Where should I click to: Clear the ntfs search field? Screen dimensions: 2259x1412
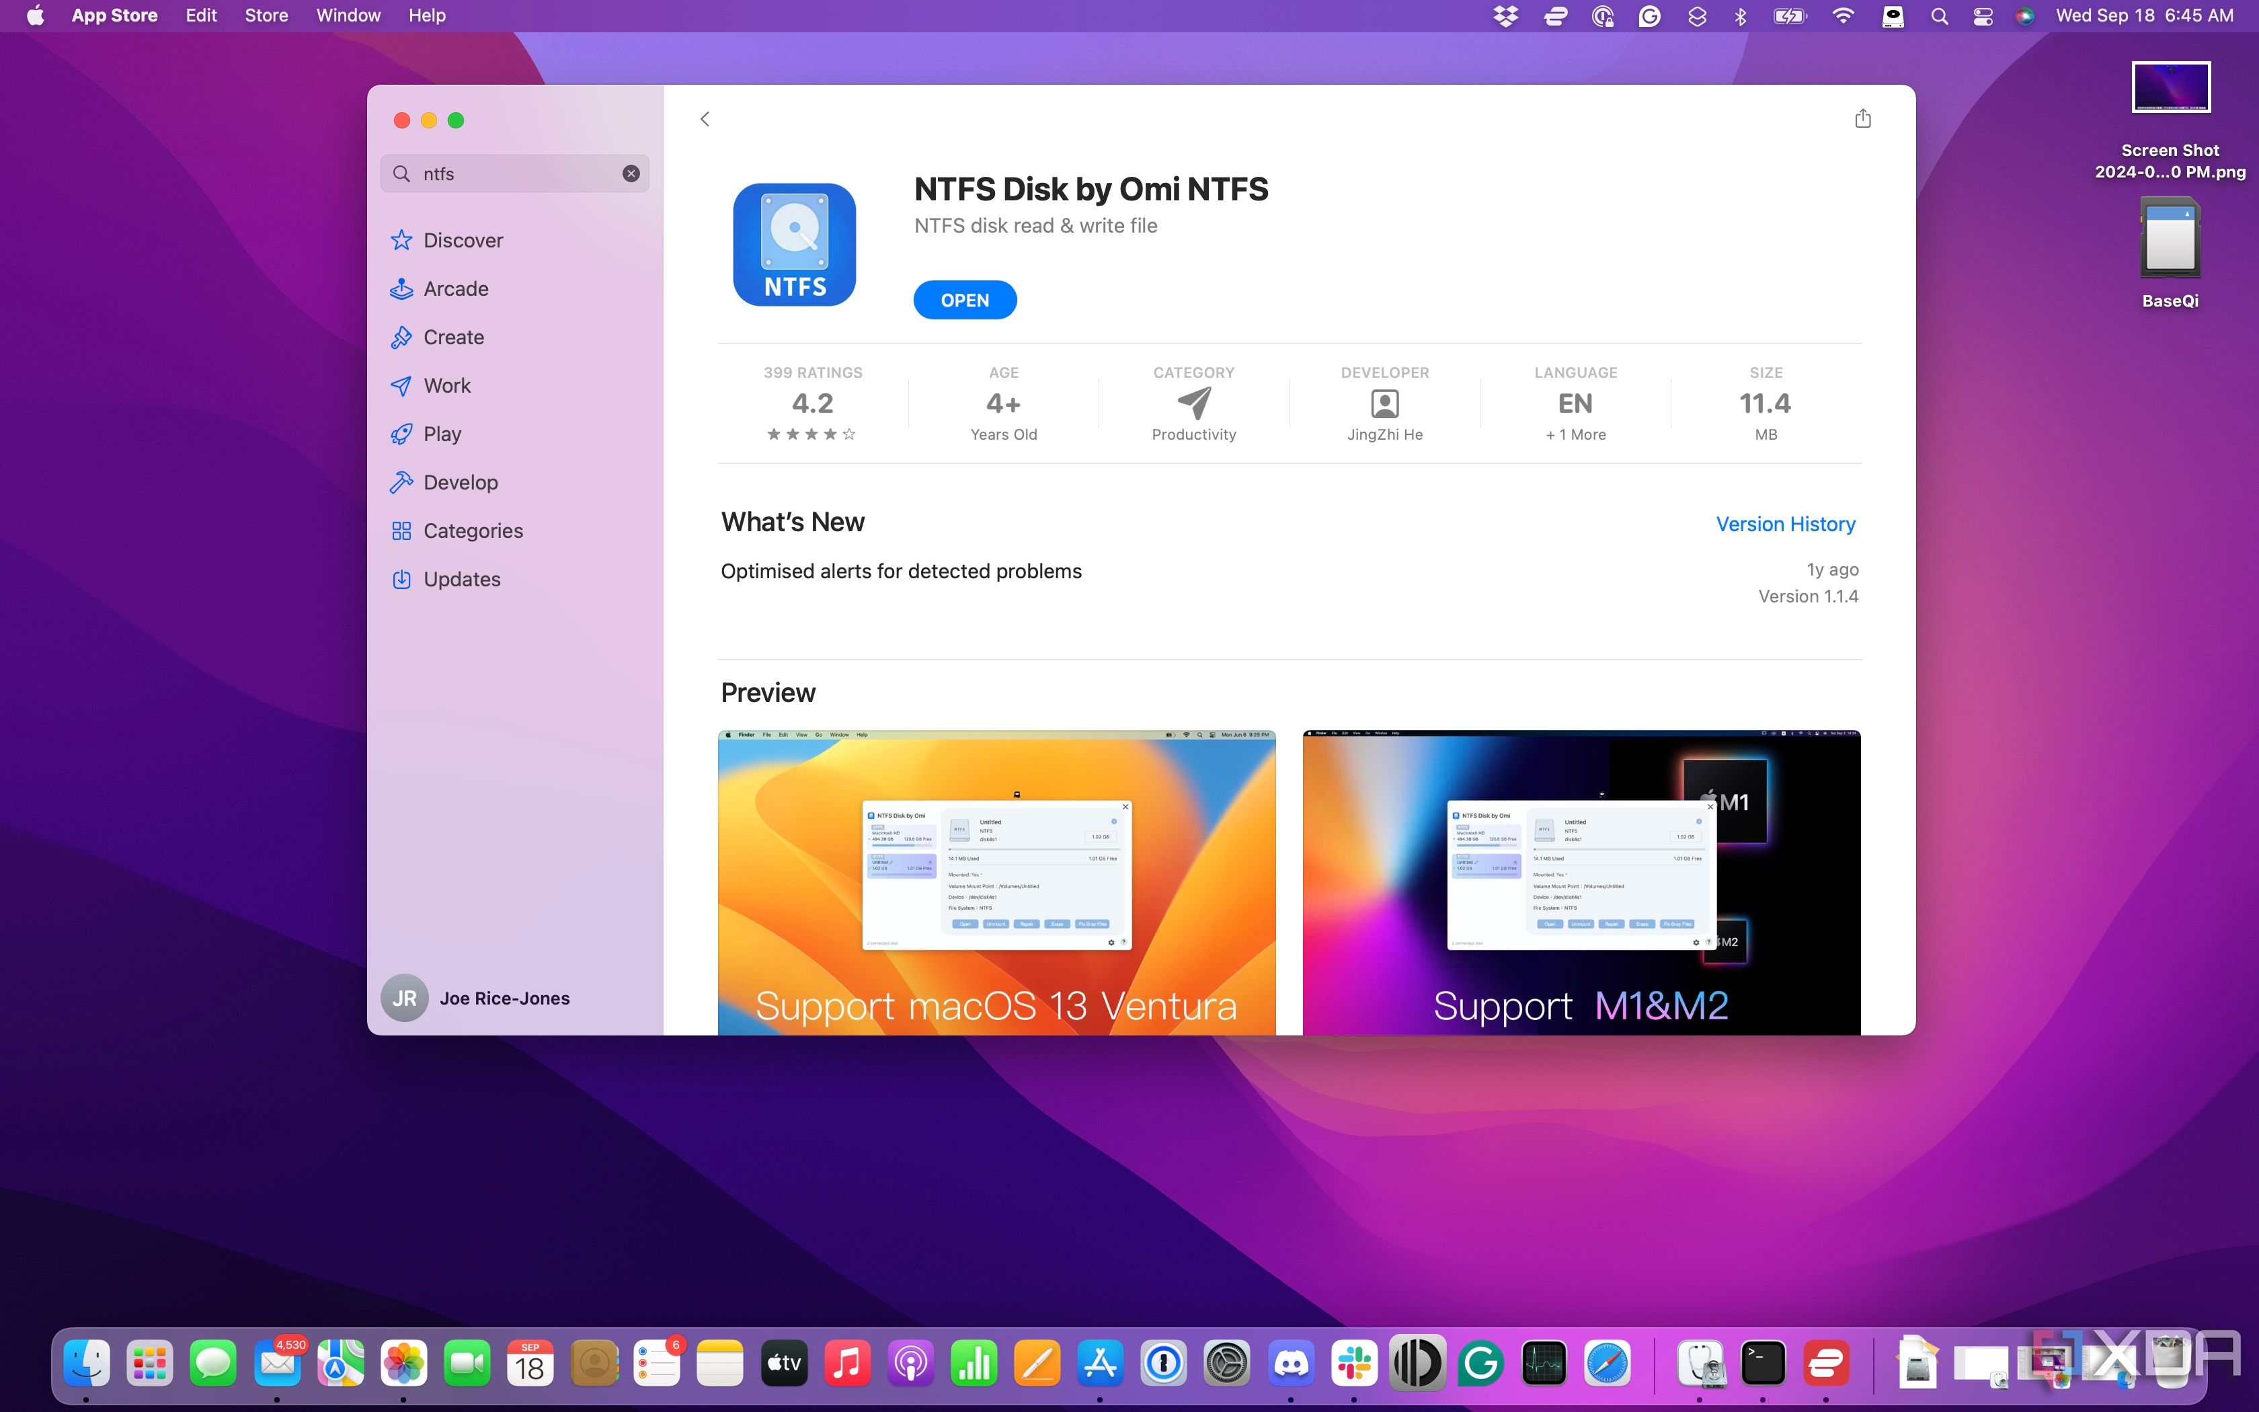(x=631, y=173)
